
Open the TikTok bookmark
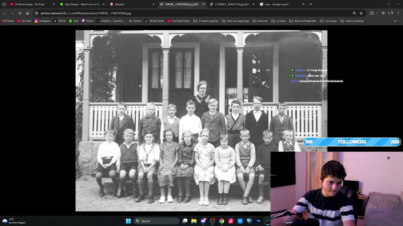[x=60, y=21]
